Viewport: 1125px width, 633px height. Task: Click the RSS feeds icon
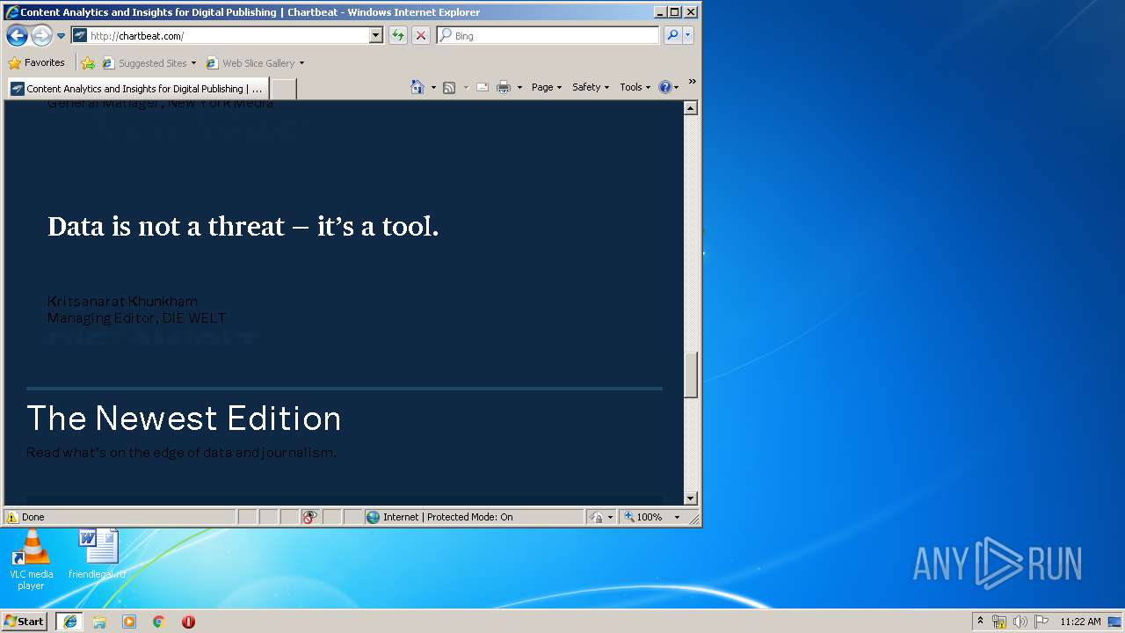[x=449, y=87]
